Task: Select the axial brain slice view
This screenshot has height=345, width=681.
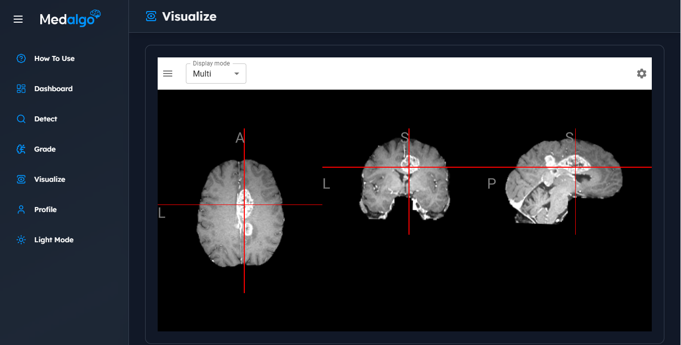Action: tap(240, 212)
